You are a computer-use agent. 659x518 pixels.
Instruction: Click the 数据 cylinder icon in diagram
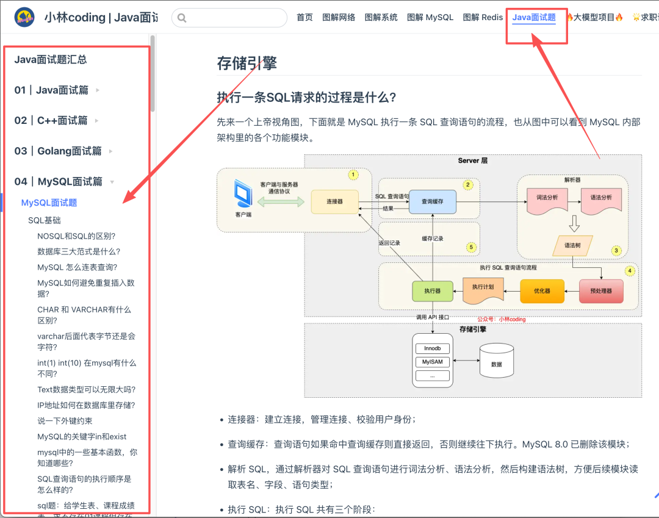click(x=496, y=360)
